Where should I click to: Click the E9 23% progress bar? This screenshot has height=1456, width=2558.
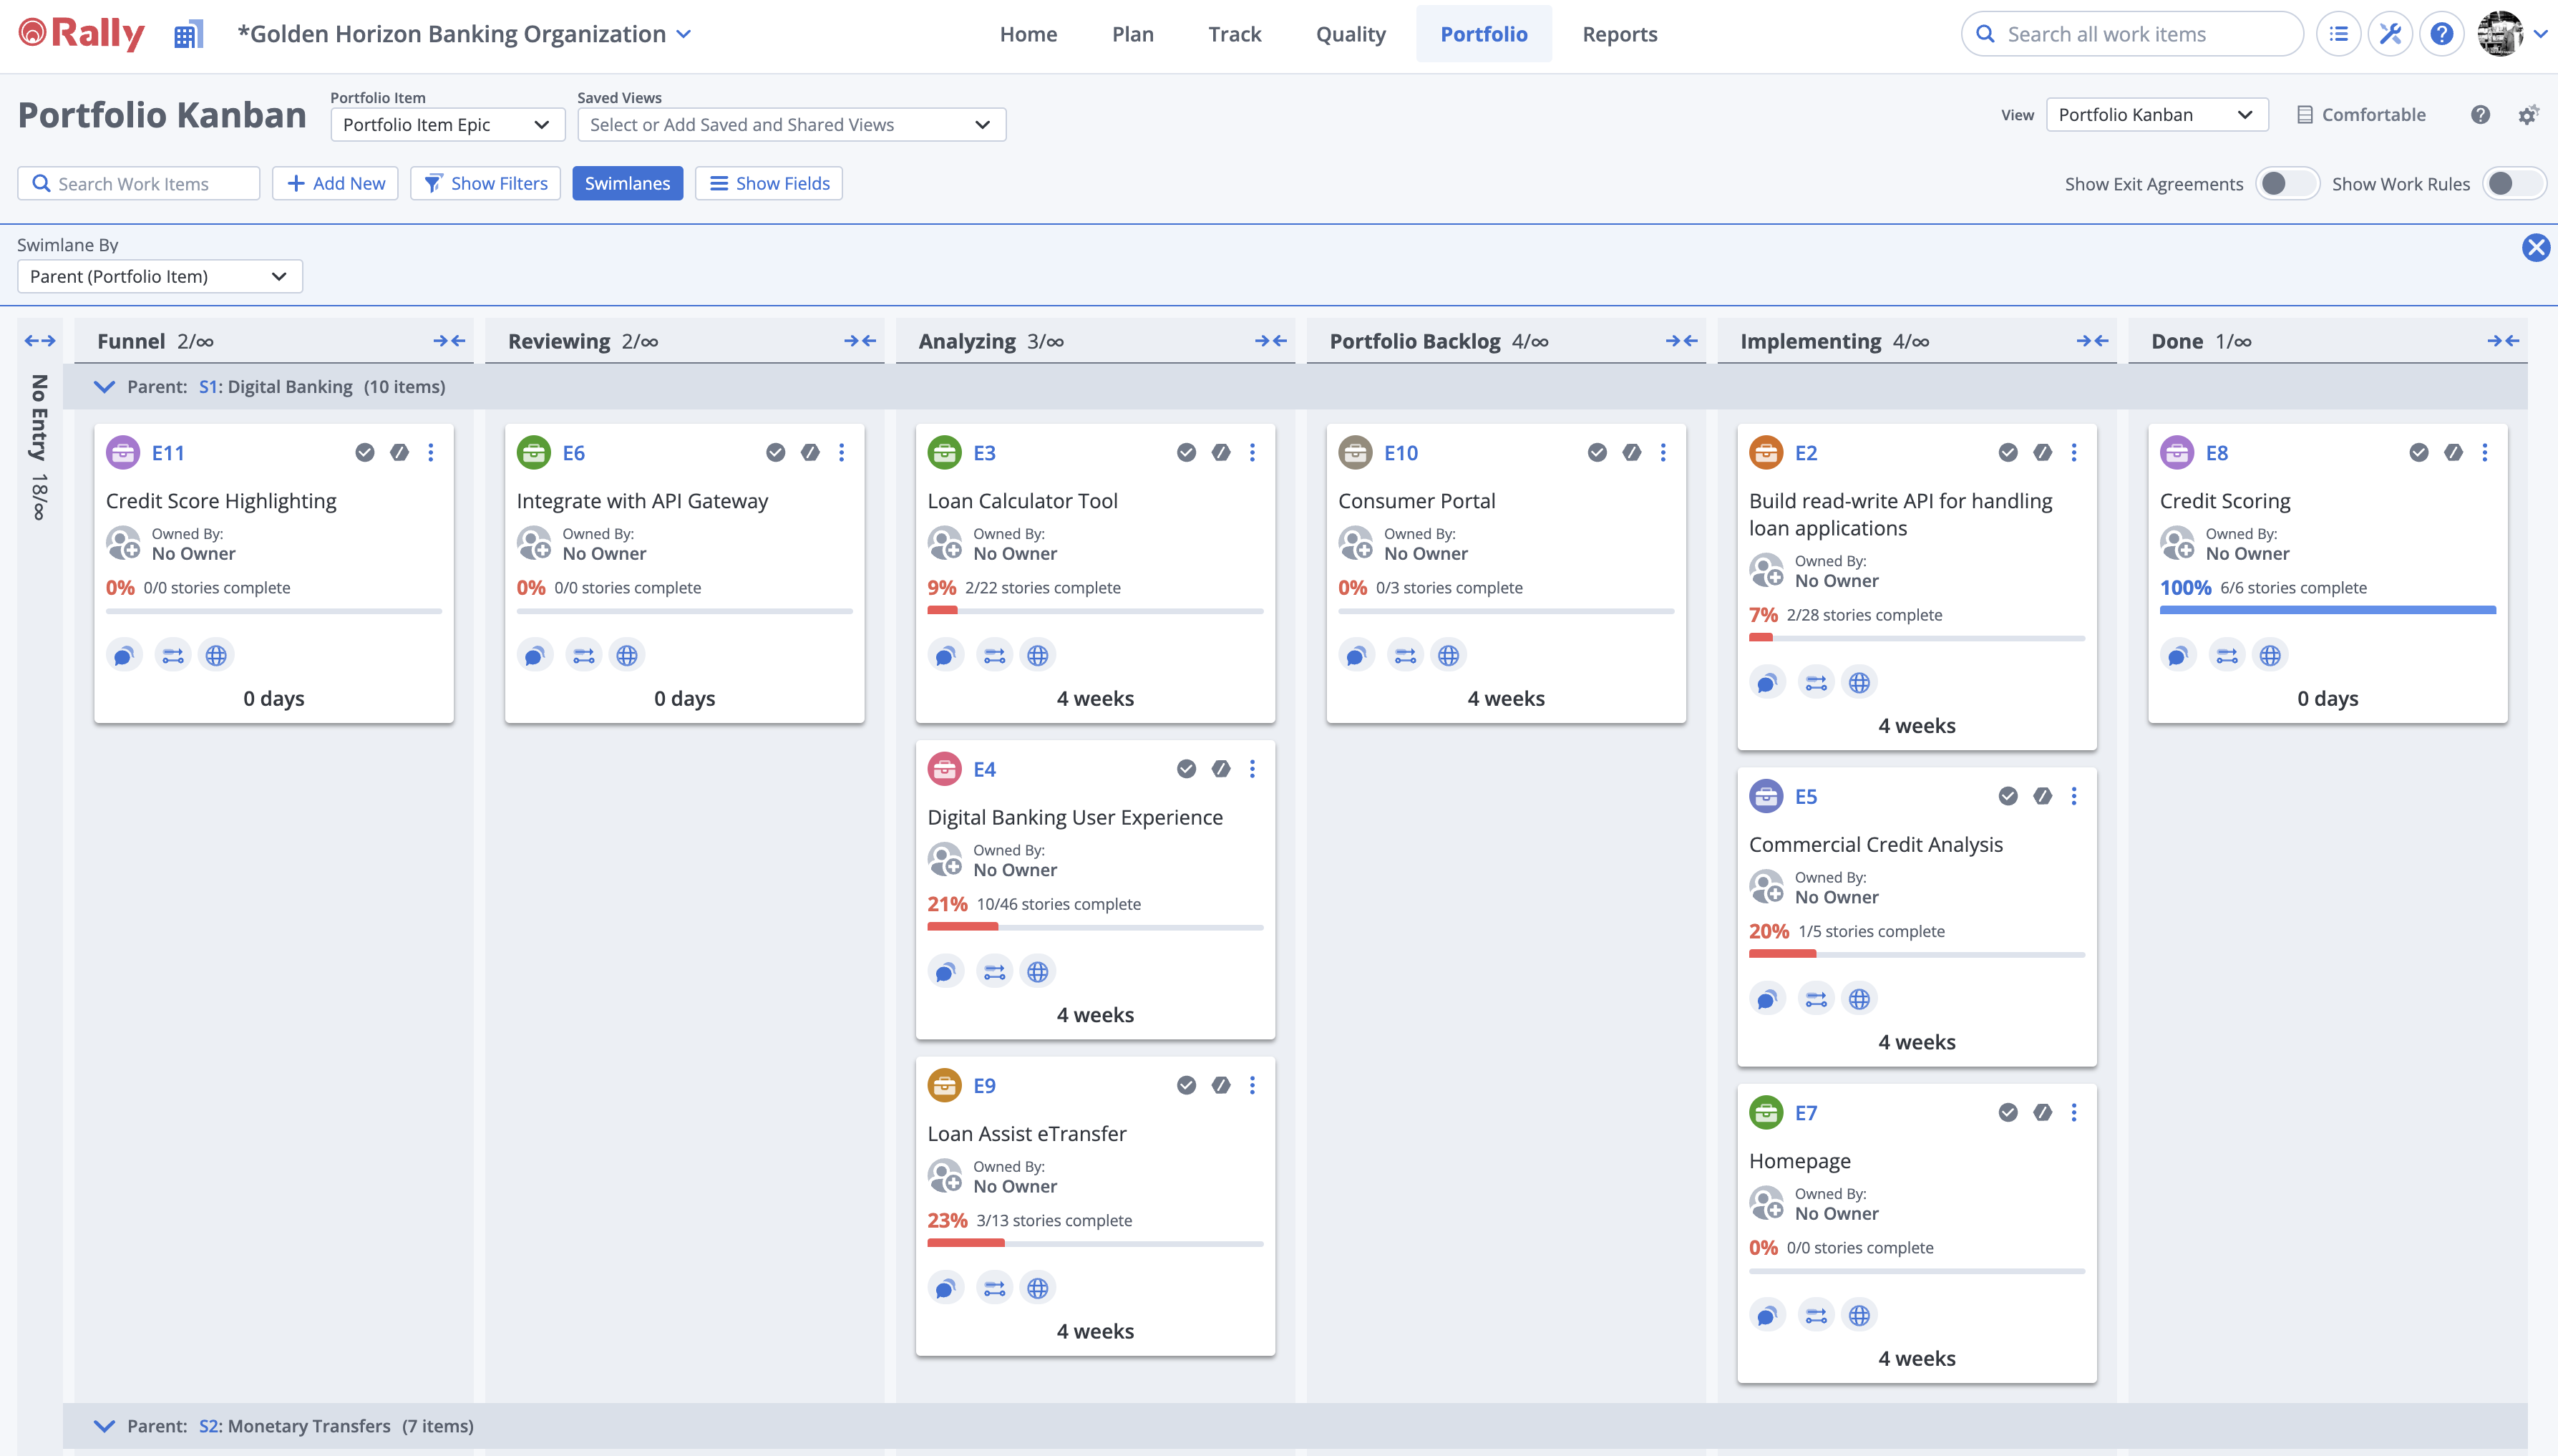click(1094, 1243)
